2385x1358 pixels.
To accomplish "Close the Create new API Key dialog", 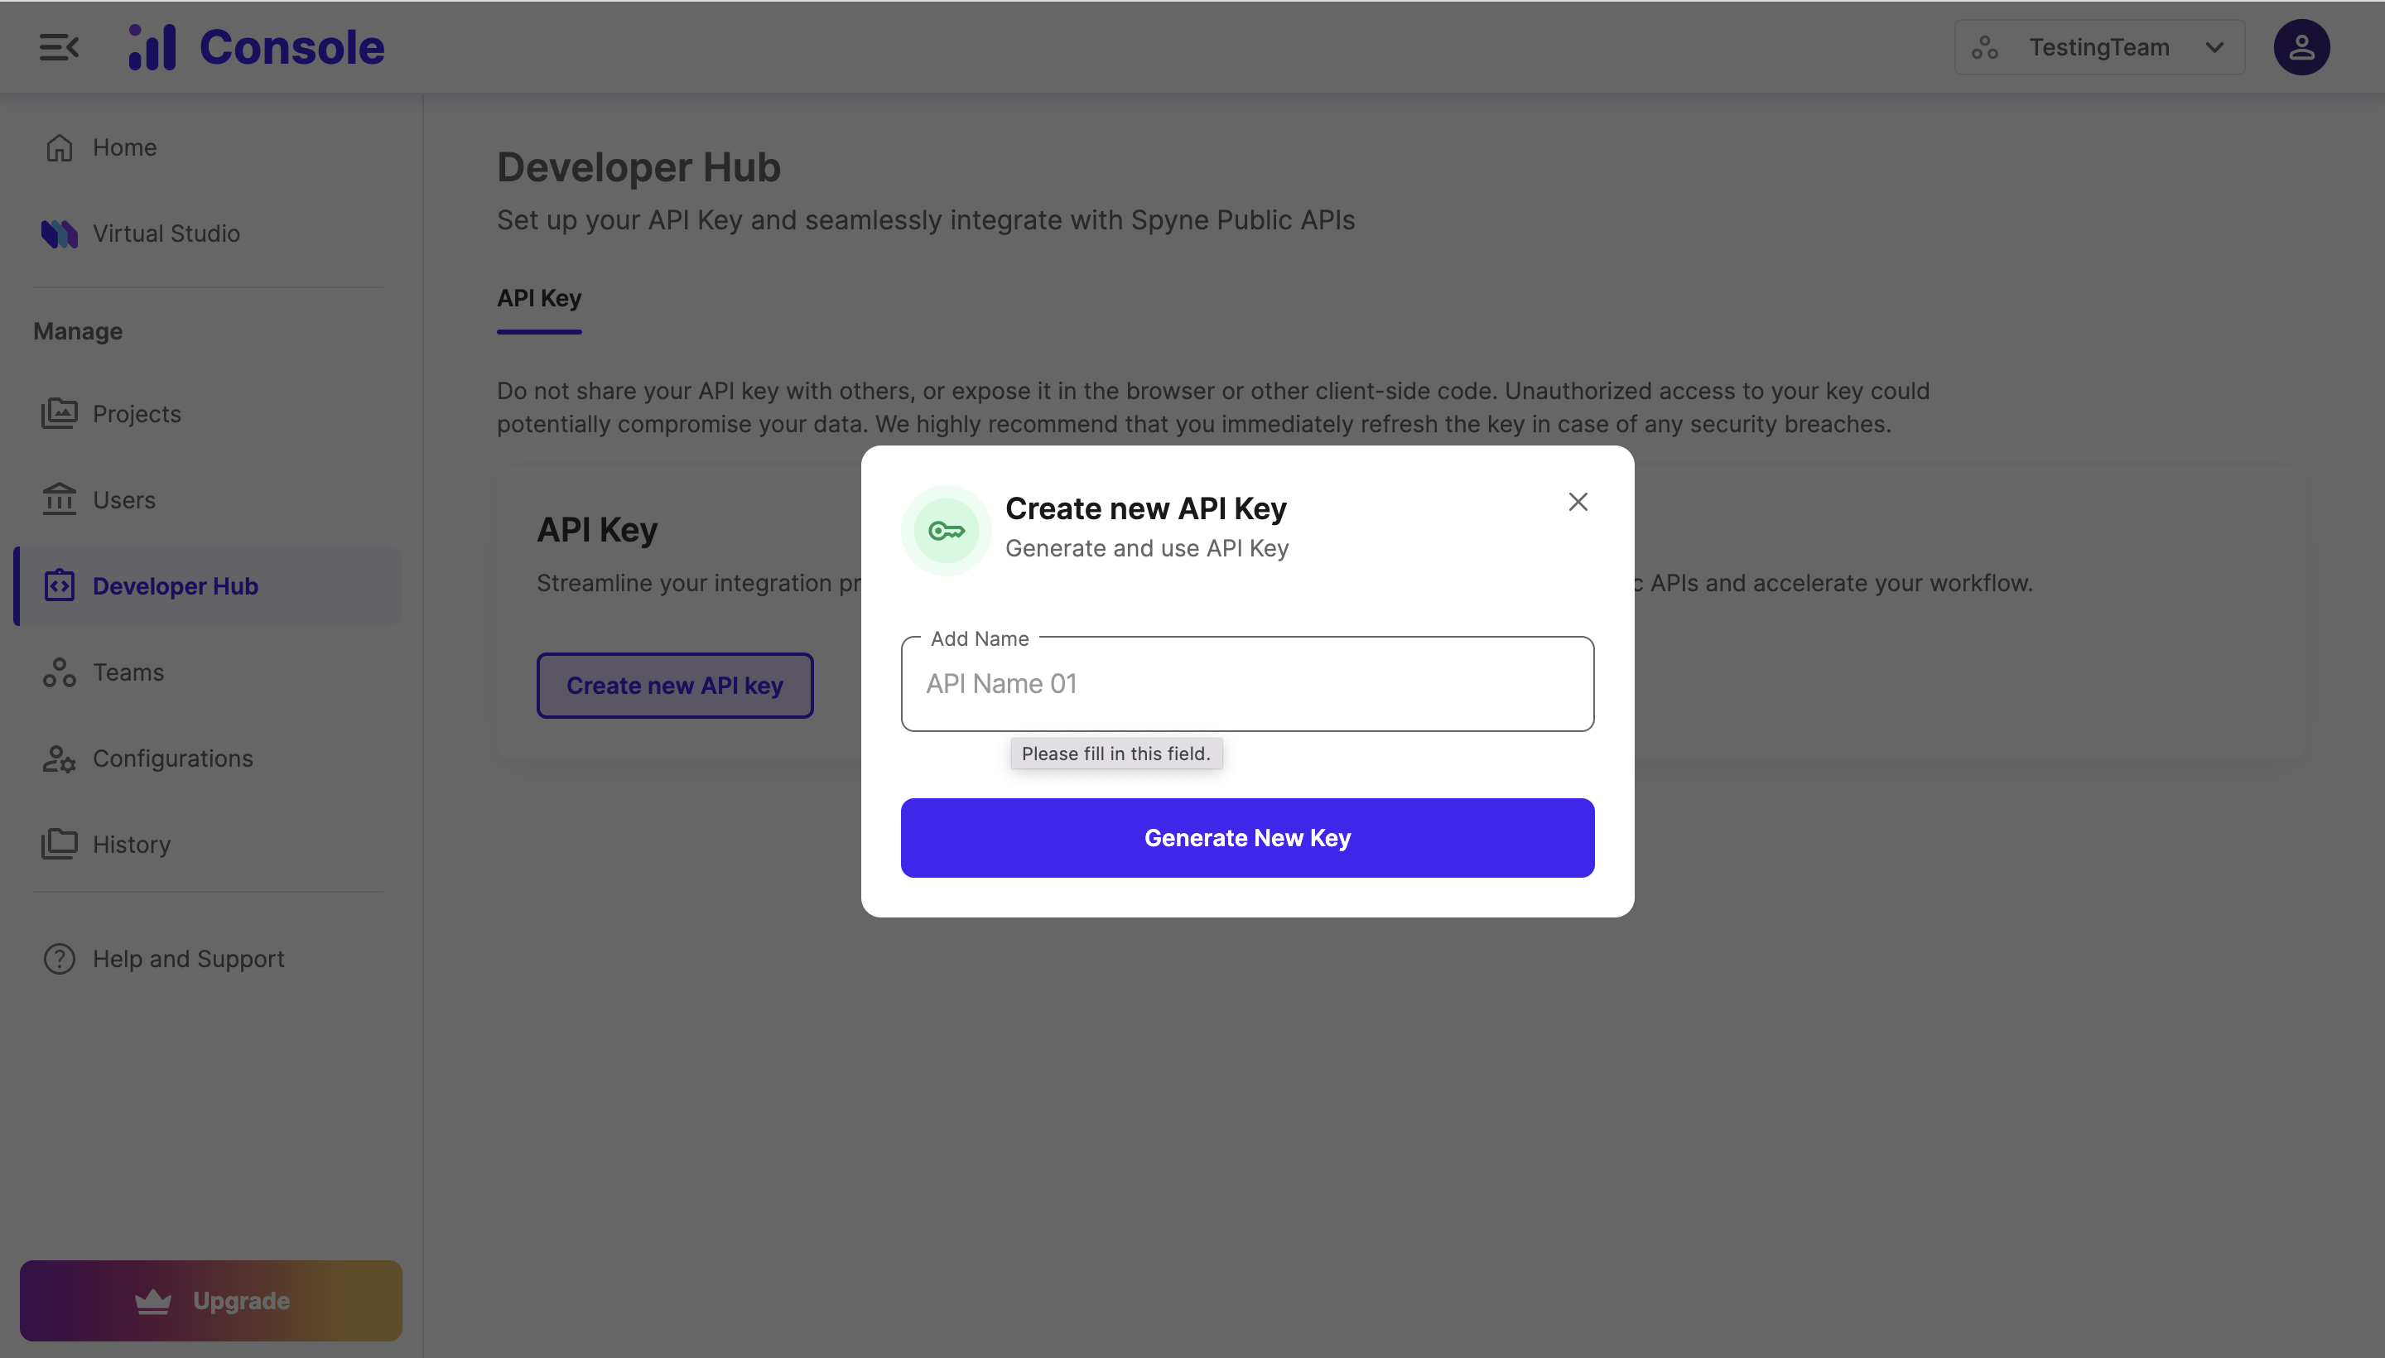I will (1578, 502).
